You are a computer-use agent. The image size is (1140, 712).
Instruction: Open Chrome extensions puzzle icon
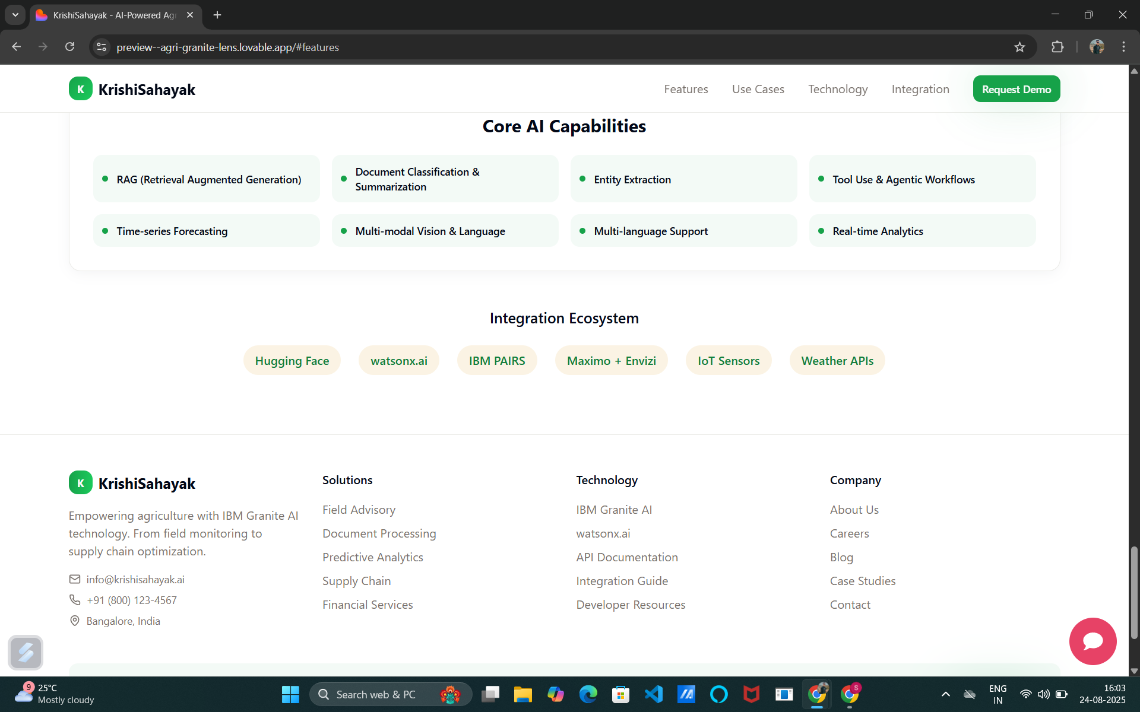click(1057, 47)
